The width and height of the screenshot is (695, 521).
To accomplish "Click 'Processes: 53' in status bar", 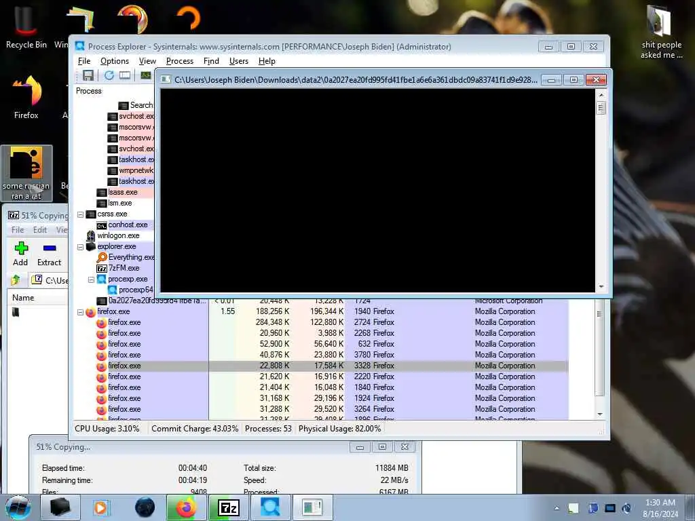I will 268,429.
